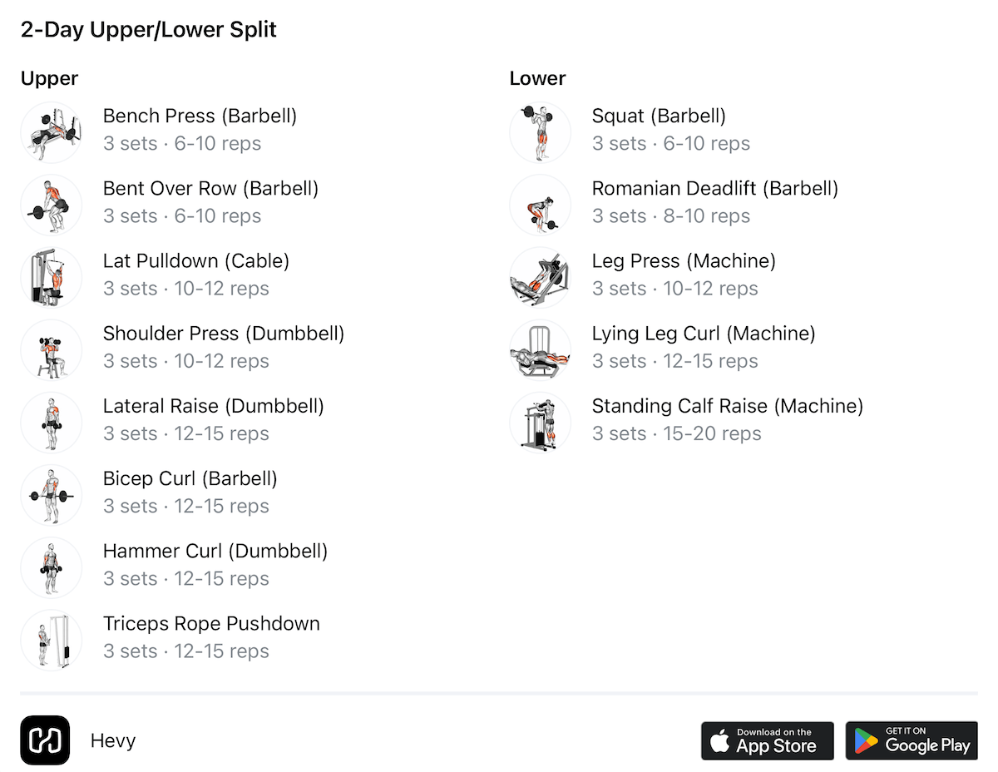
Task: Open the Download on the App Store badge
Action: (x=767, y=740)
